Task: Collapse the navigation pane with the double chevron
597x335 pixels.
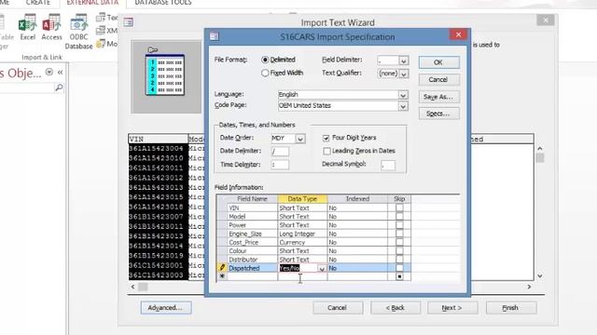Action: tap(60, 72)
